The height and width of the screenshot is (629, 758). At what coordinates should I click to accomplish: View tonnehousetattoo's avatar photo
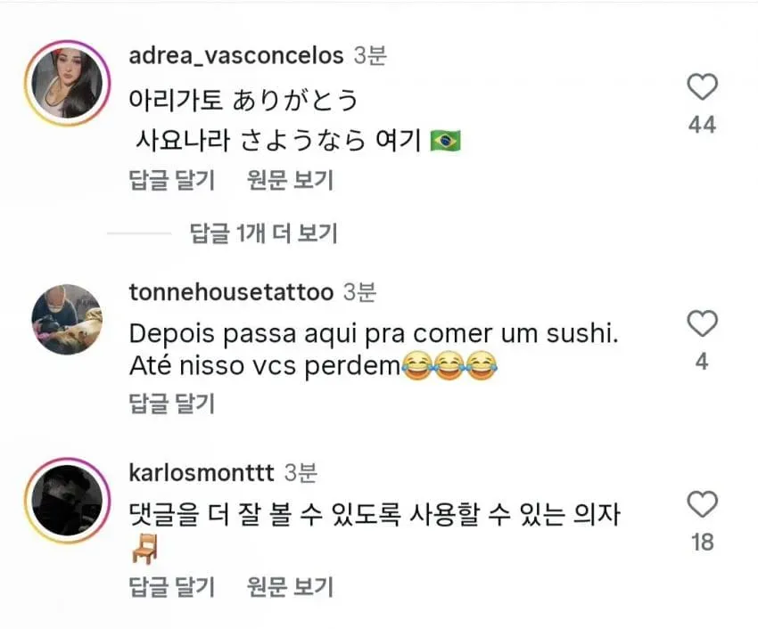tap(68, 319)
